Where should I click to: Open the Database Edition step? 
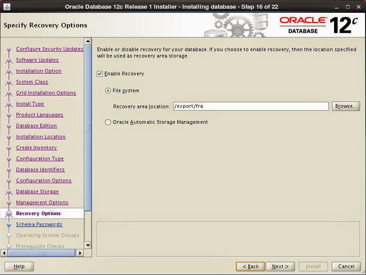point(36,126)
